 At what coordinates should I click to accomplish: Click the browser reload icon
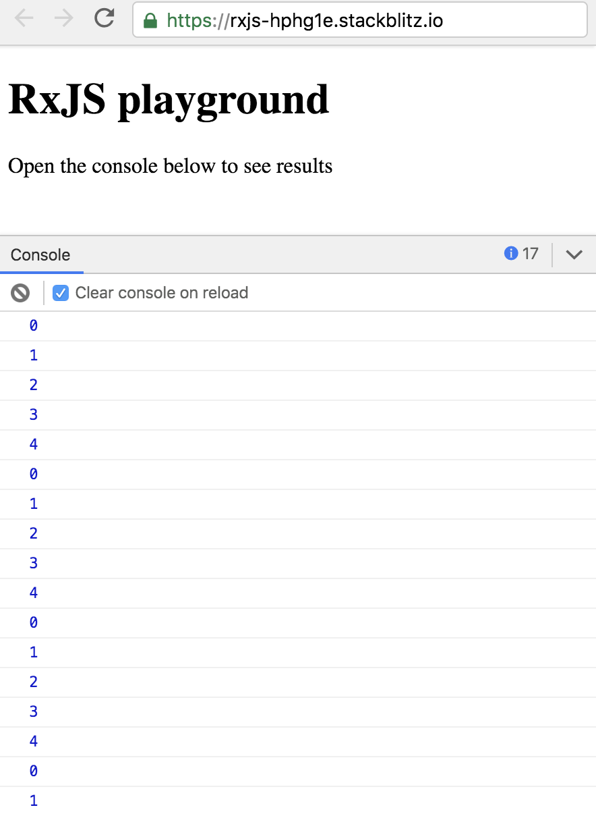coord(105,20)
